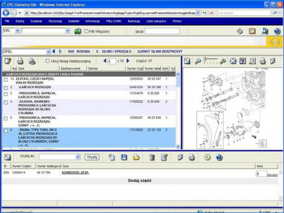Open the Lista zakupów menu
Image resolution: width=284 pixels, height=213 pixels.
click(156, 21)
